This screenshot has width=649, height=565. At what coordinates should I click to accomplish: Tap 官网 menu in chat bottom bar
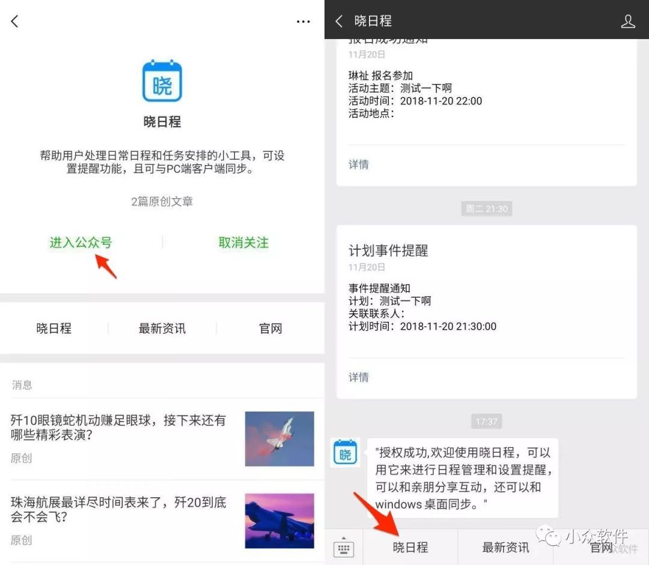601,547
